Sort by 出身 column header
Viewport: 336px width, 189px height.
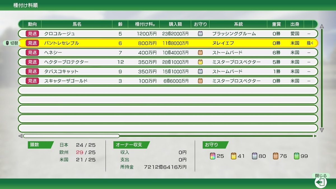coord(295,24)
